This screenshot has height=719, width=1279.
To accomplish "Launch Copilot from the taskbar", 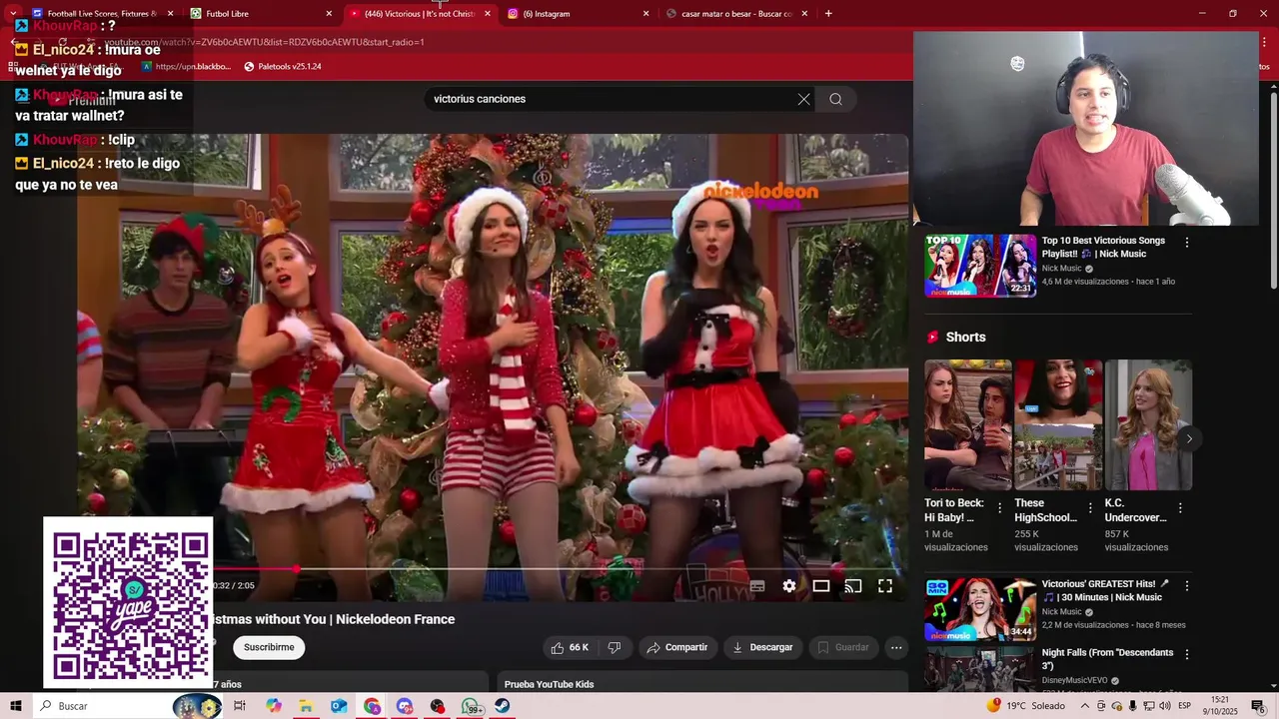I will 274,706.
